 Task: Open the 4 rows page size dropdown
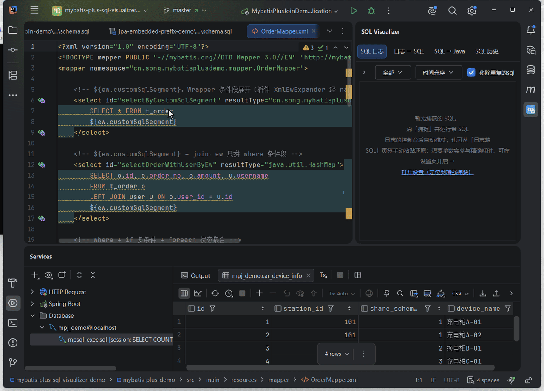(337, 354)
